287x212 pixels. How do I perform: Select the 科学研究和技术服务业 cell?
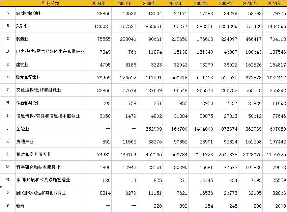[x=51, y=167]
